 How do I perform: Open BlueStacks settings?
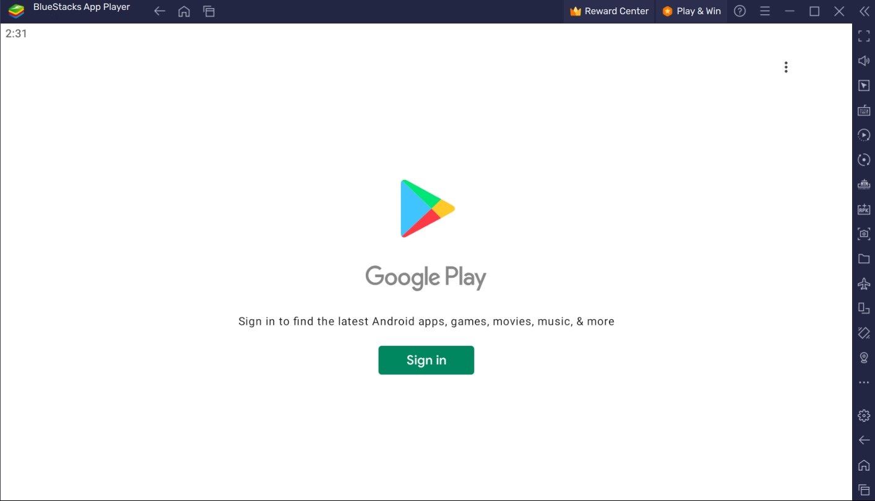(864, 415)
